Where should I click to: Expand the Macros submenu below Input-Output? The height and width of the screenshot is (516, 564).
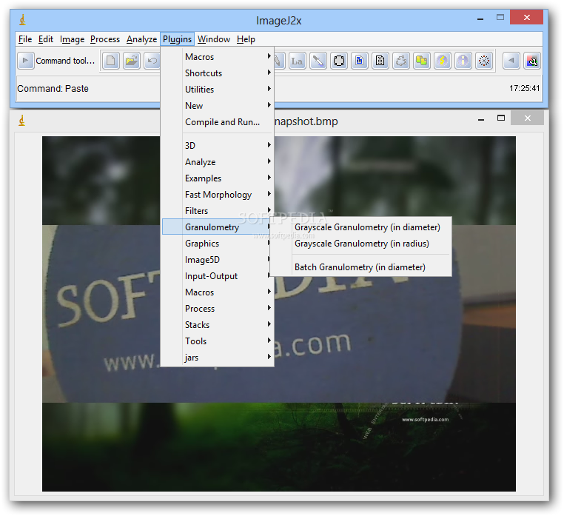pos(218,292)
